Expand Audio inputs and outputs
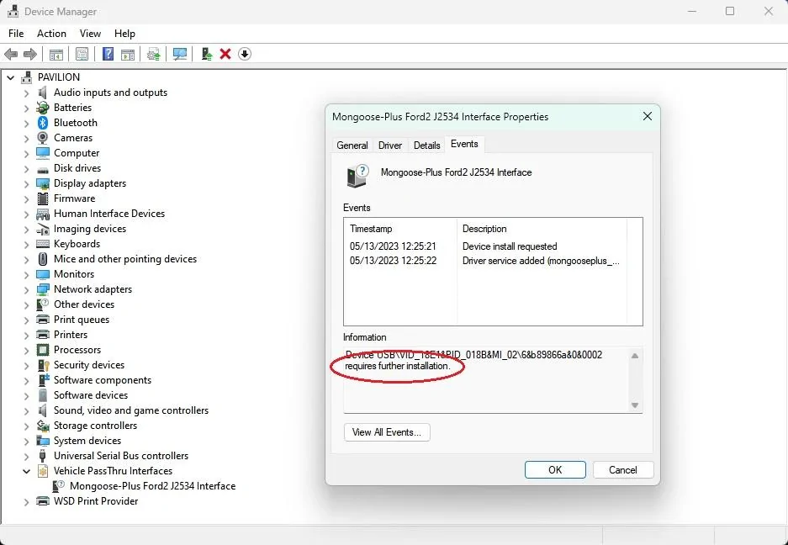788x545 pixels. click(x=27, y=93)
